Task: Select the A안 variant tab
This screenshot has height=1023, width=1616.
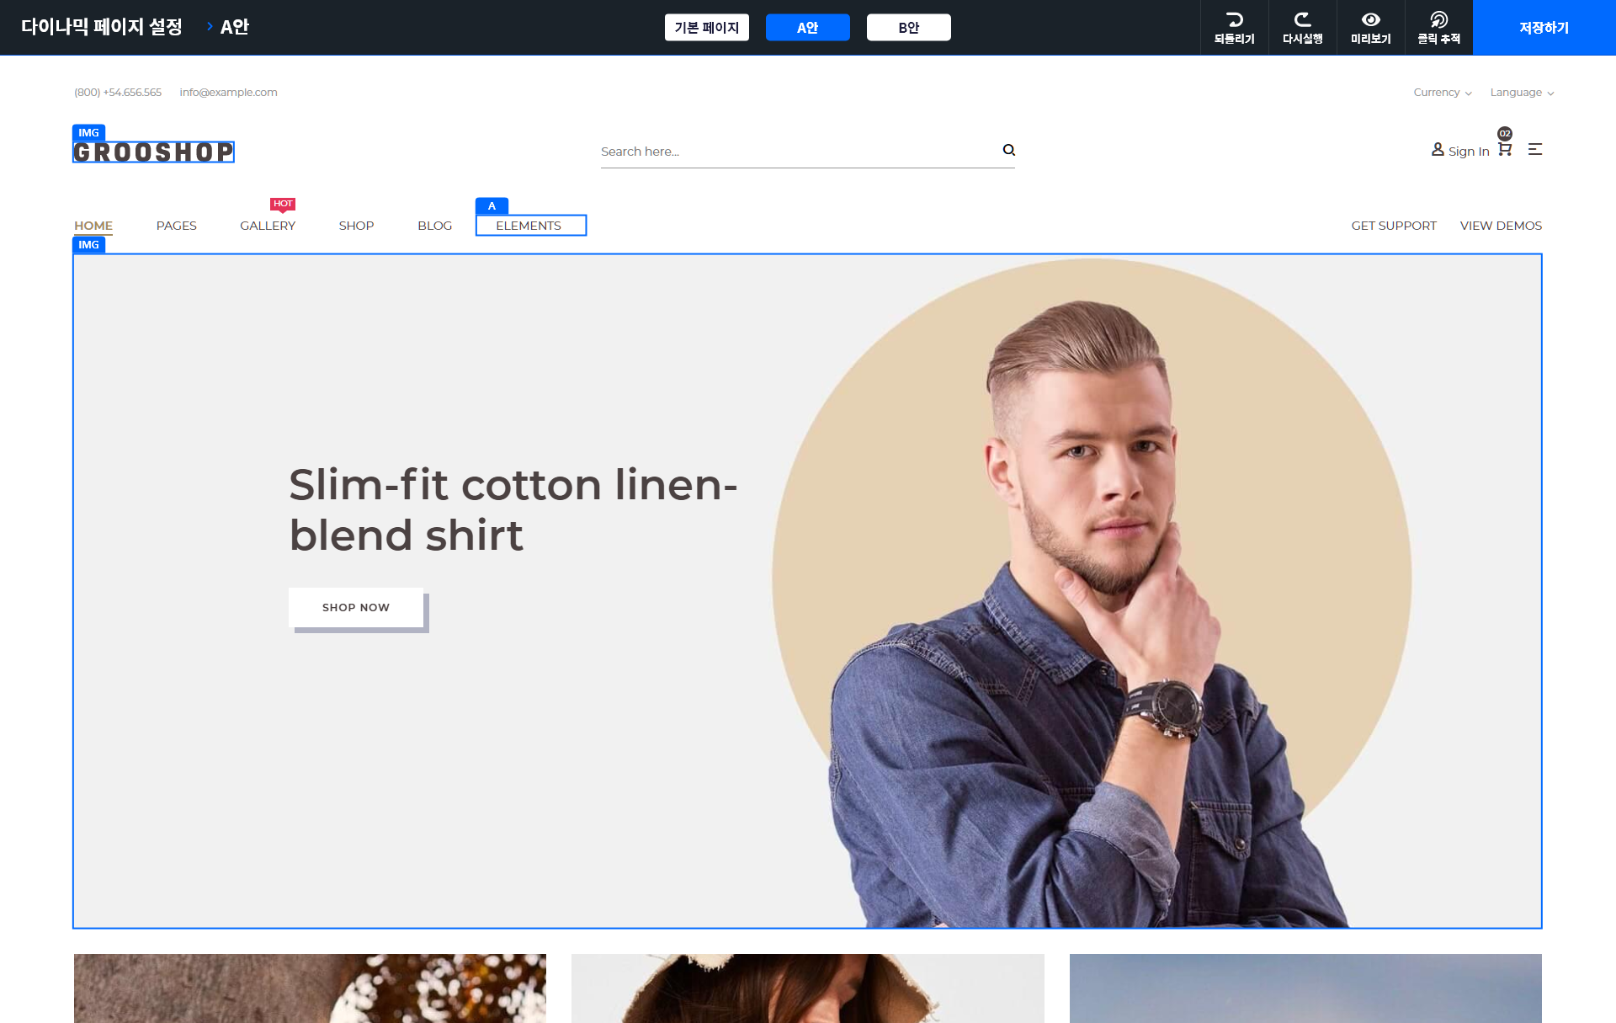Action: [x=807, y=28]
